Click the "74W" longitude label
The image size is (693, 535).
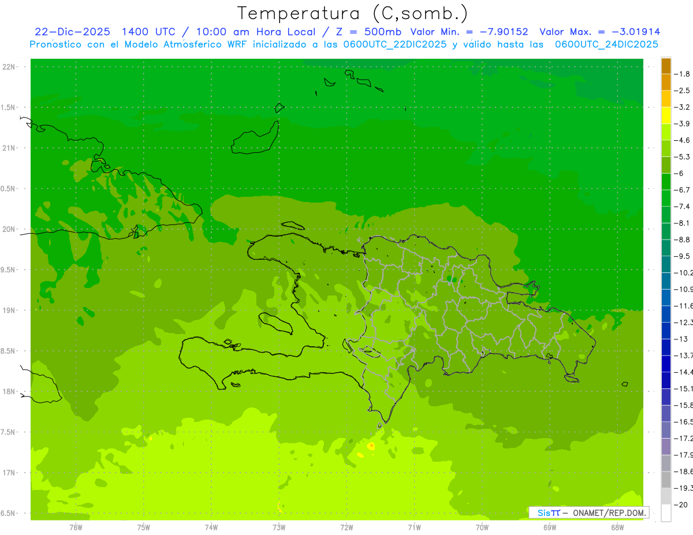tap(211, 527)
